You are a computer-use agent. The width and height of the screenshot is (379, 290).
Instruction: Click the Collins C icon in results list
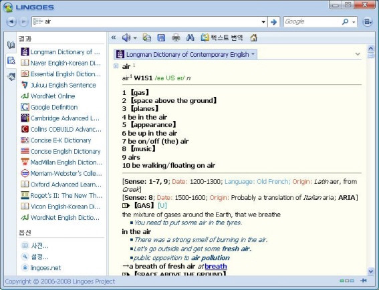[25, 129]
